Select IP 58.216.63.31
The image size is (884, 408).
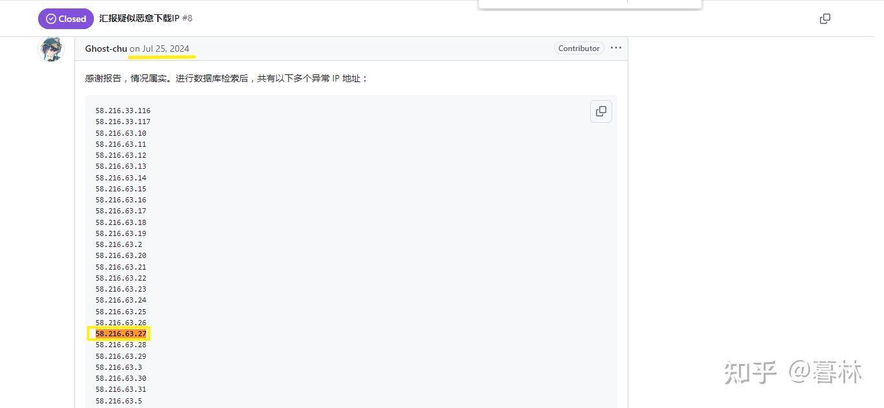[121, 389]
